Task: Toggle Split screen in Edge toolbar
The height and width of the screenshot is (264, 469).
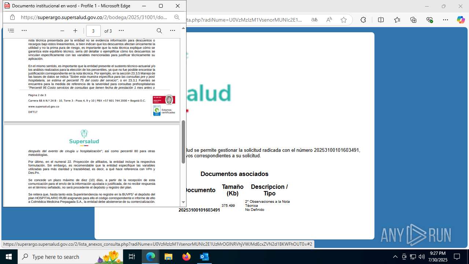Action: pyautogui.click(x=381, y=20)
